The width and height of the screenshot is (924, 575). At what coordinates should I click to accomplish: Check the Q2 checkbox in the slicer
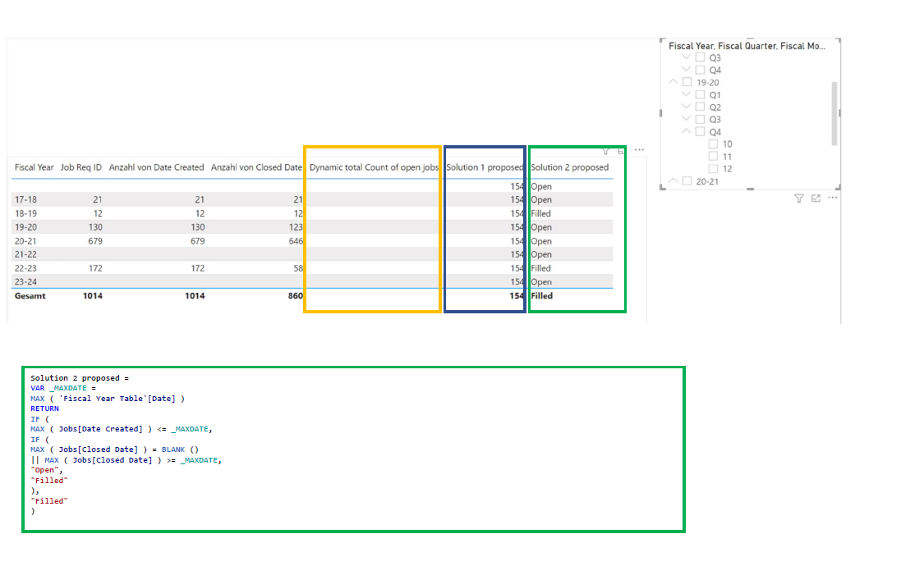[700, 107]
